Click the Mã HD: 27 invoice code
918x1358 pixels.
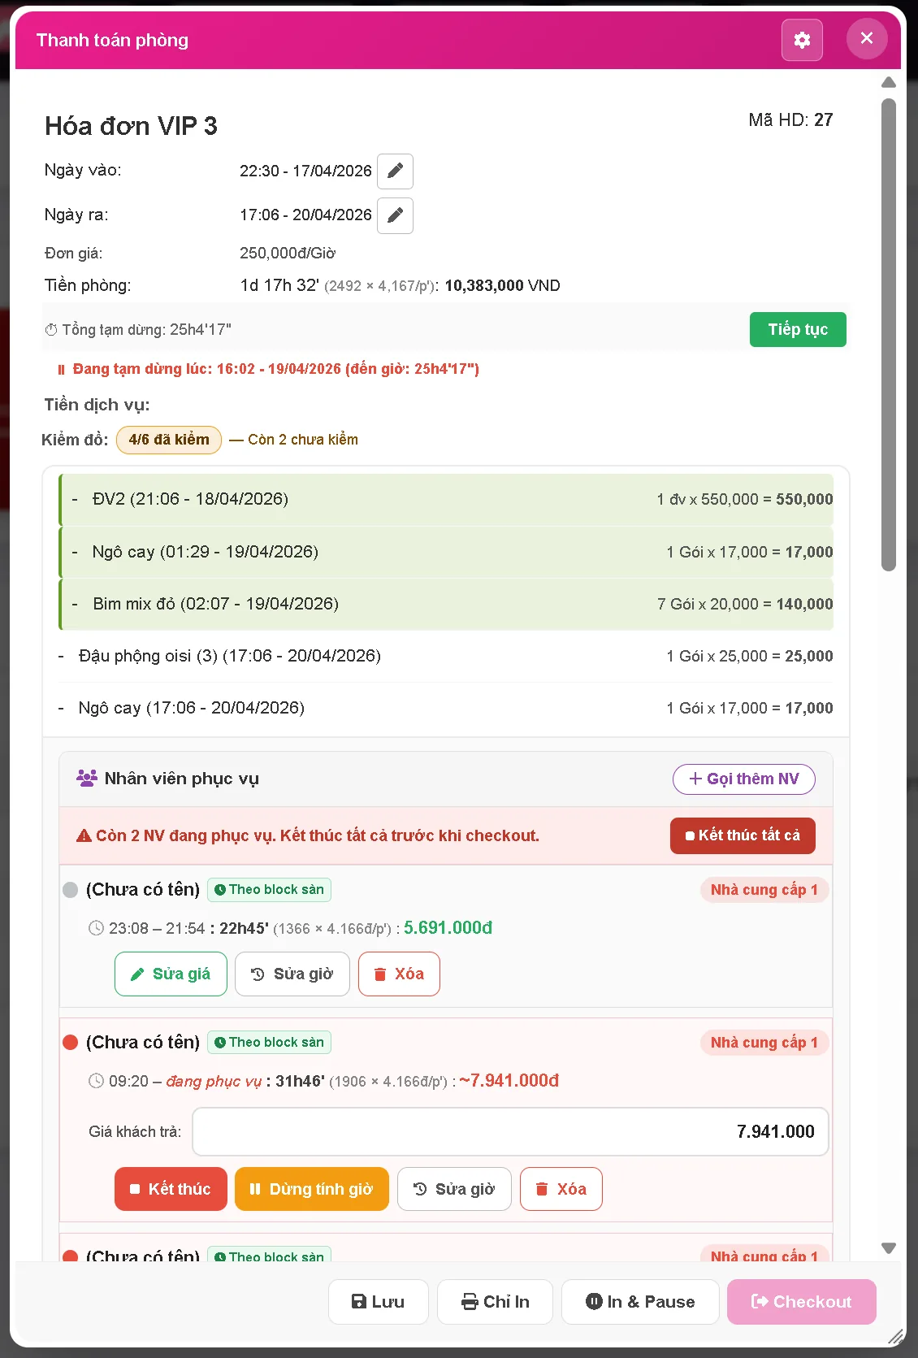point(790,120)
